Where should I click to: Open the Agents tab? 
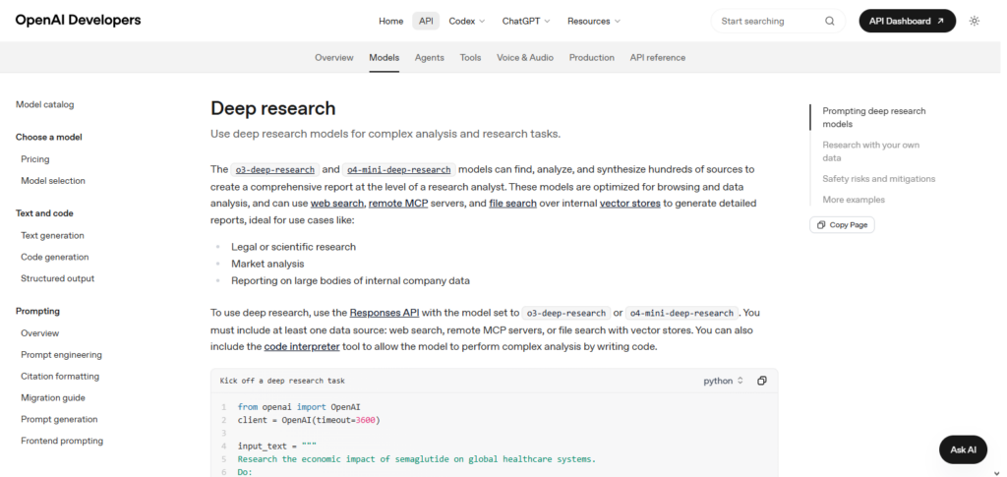429,58
